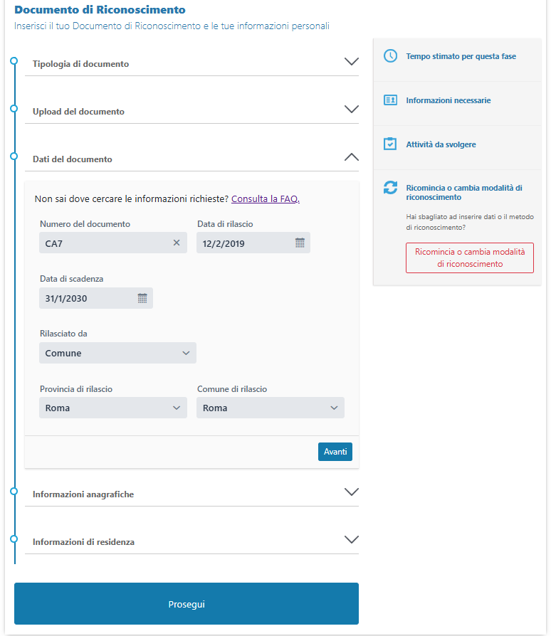Screen dimensions: 551x636
Task: Collapse the Dati del documento section
Action: (351, 157)
